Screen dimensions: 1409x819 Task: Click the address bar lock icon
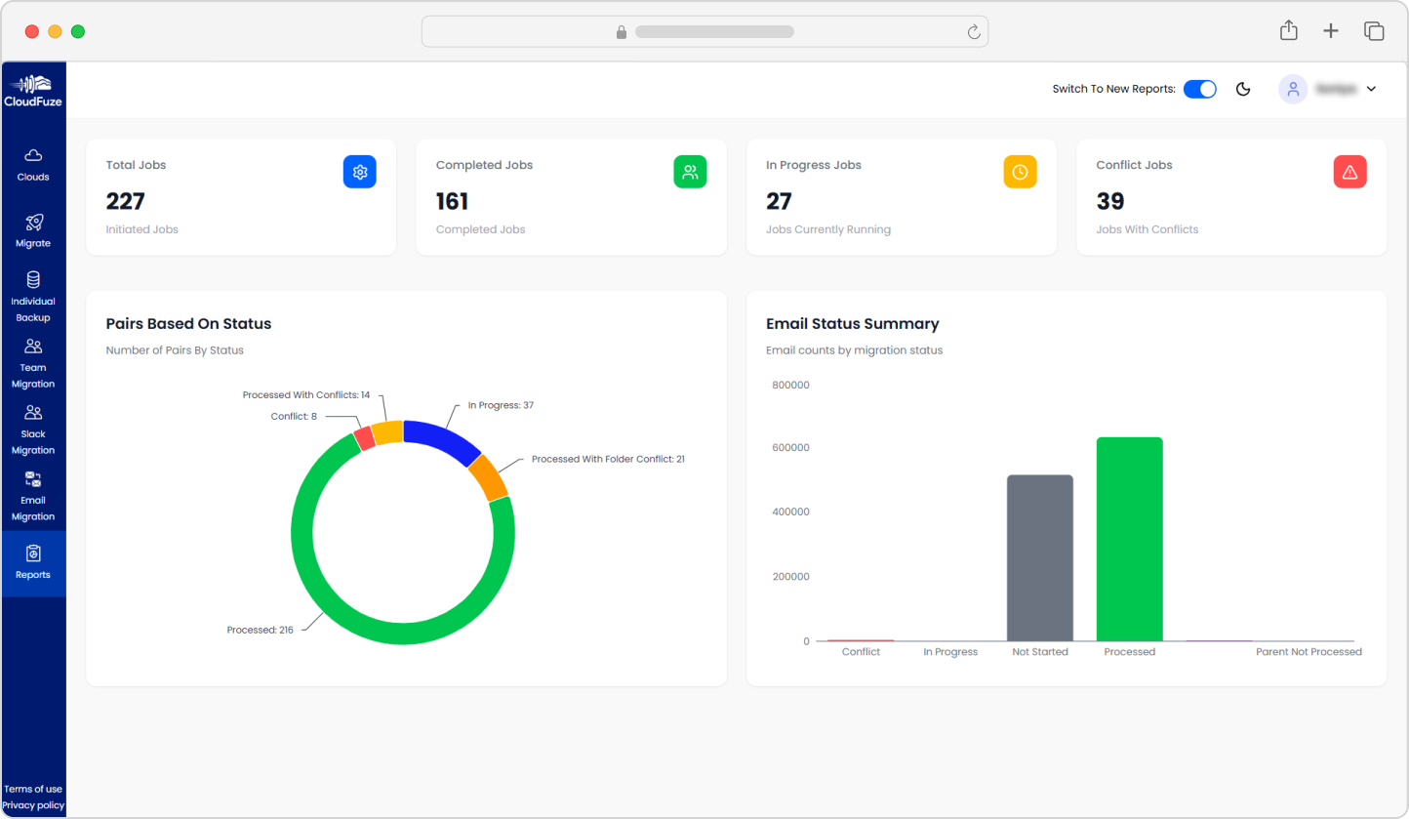coord(622,32)
